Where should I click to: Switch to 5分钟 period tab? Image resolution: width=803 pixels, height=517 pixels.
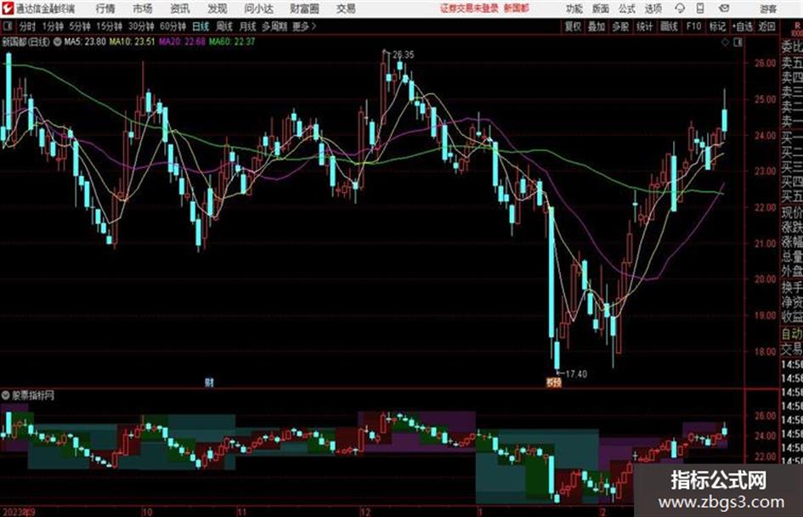click(79, 26)
